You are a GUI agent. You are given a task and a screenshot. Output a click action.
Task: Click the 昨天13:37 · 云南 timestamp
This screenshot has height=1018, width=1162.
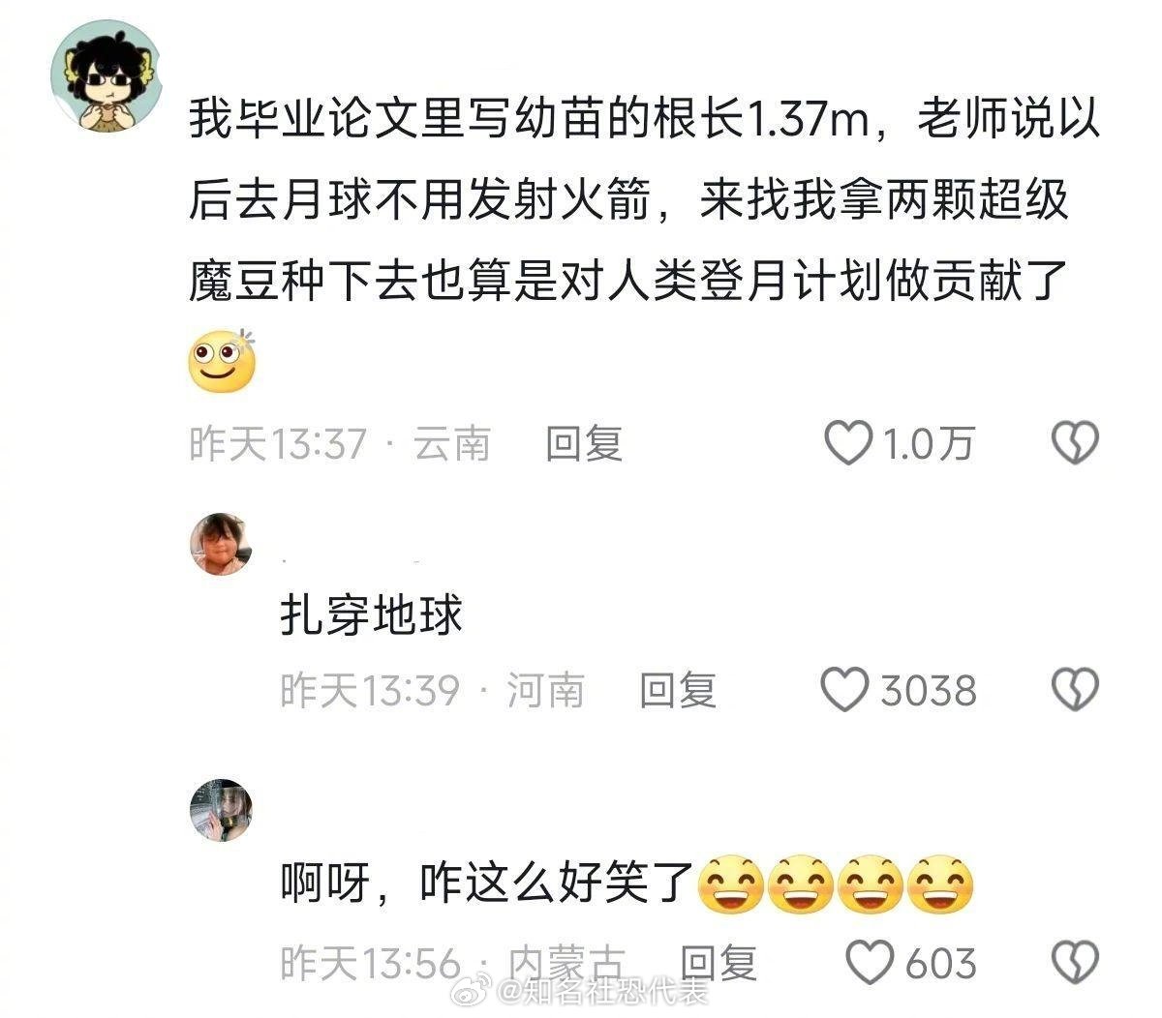[x=340, y=444]
